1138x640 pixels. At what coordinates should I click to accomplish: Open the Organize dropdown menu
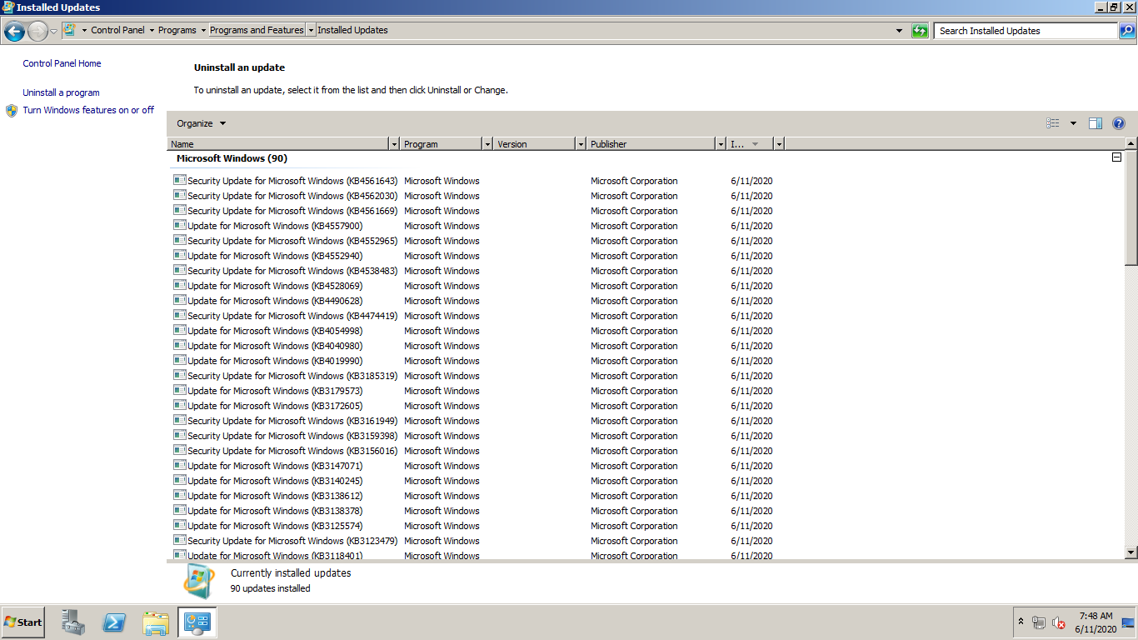[201, 123]
